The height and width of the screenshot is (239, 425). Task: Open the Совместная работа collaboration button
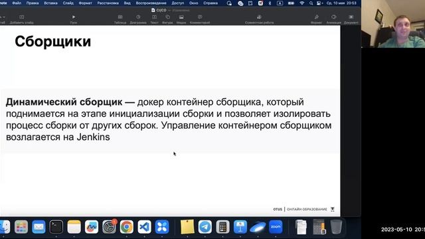tap(259, 19)
